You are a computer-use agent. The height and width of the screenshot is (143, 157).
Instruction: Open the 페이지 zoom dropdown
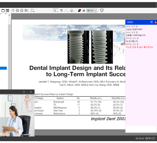tap(92, 10)
